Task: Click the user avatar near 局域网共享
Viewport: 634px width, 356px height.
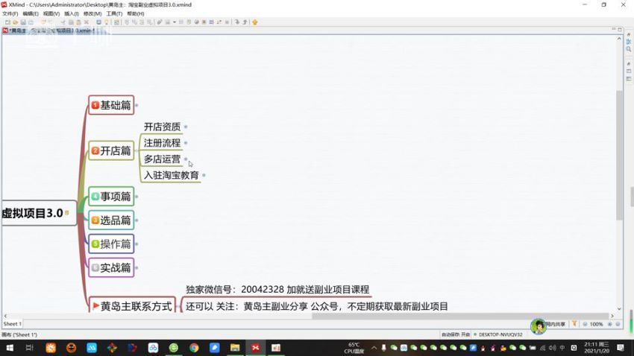Action: click(539, 326)
